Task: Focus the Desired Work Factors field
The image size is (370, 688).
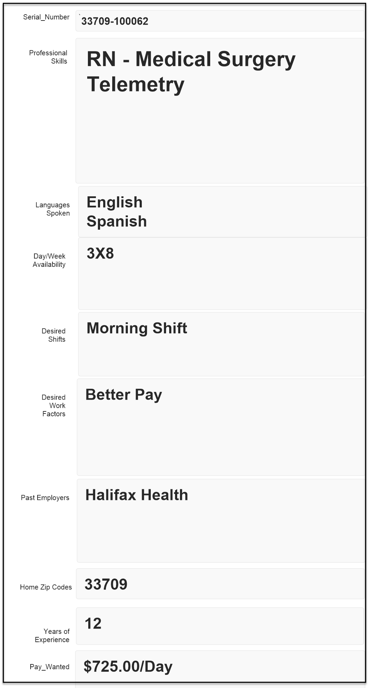Action: (220, 427)
